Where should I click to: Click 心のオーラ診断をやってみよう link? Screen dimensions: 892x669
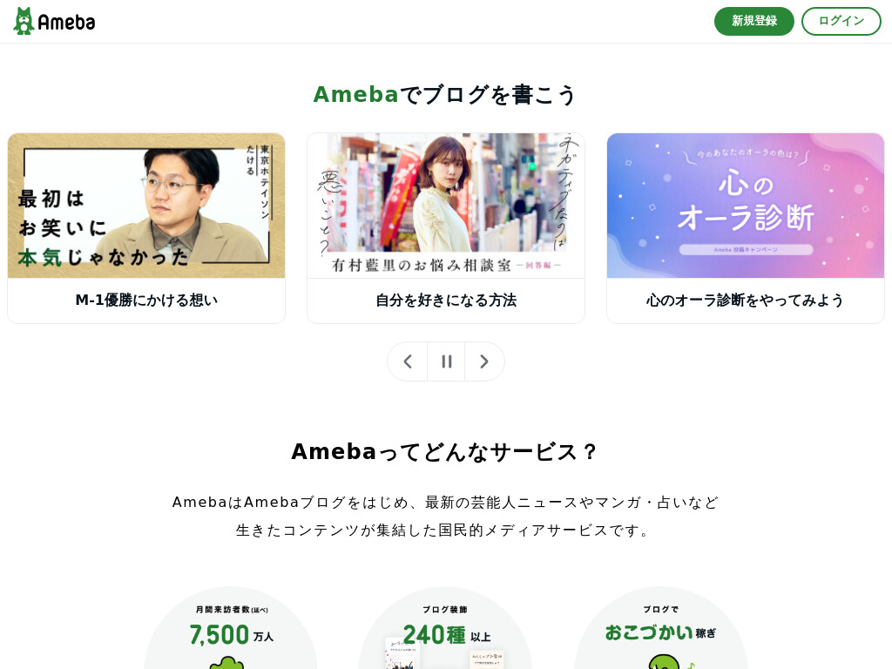click(746, 300)
